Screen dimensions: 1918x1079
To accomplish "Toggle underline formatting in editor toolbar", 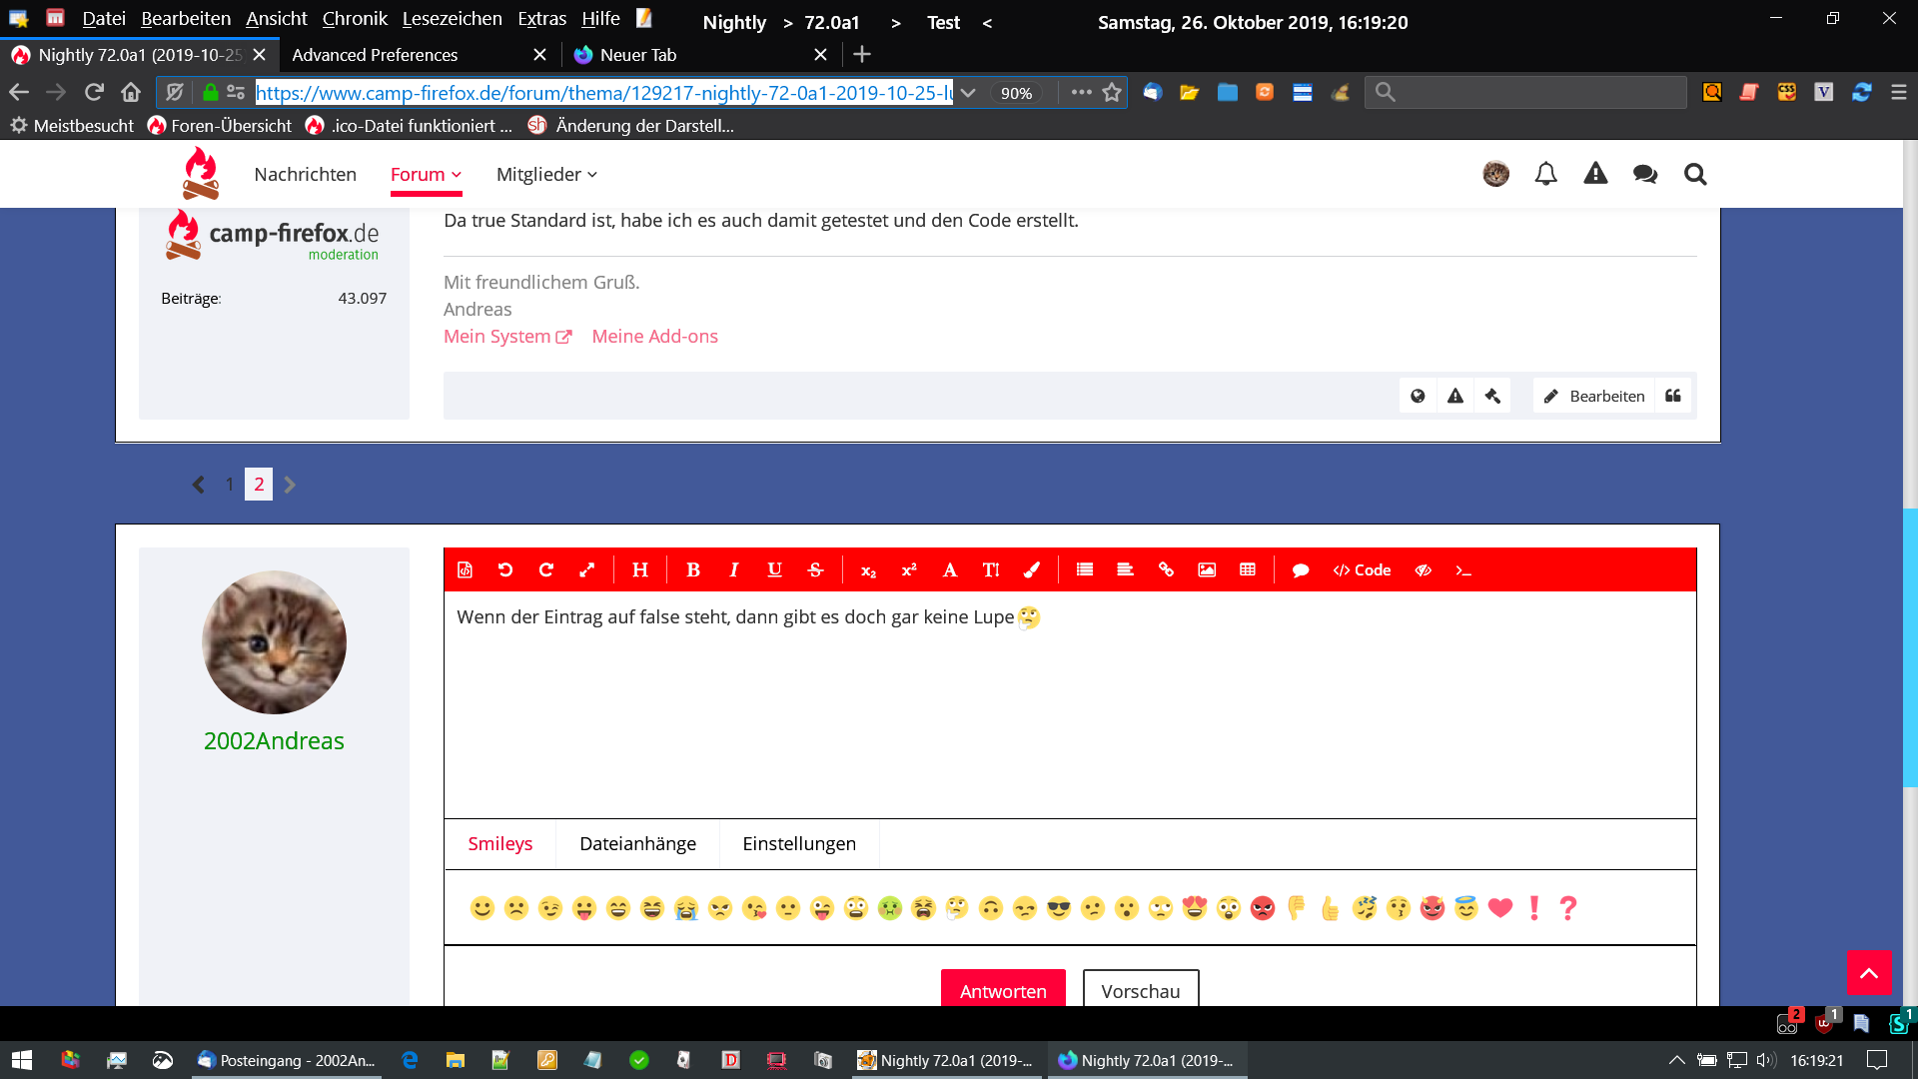I will (x=774, y=569).
